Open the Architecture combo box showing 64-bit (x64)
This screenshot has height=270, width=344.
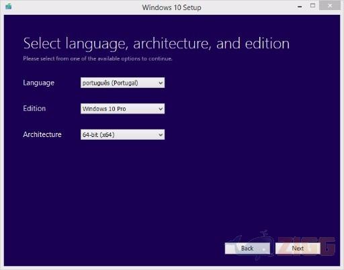point(122,134)
